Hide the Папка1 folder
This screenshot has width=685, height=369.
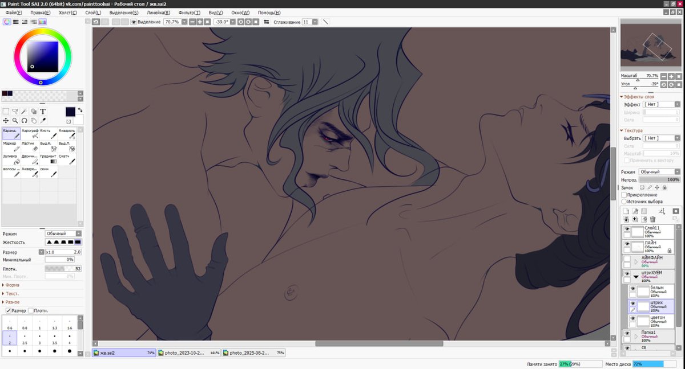(627, 333)
